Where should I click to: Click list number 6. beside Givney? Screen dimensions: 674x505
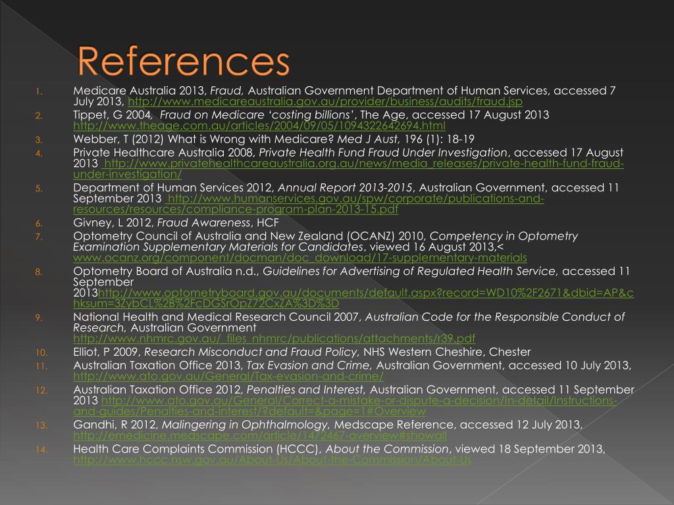(39, 224)
